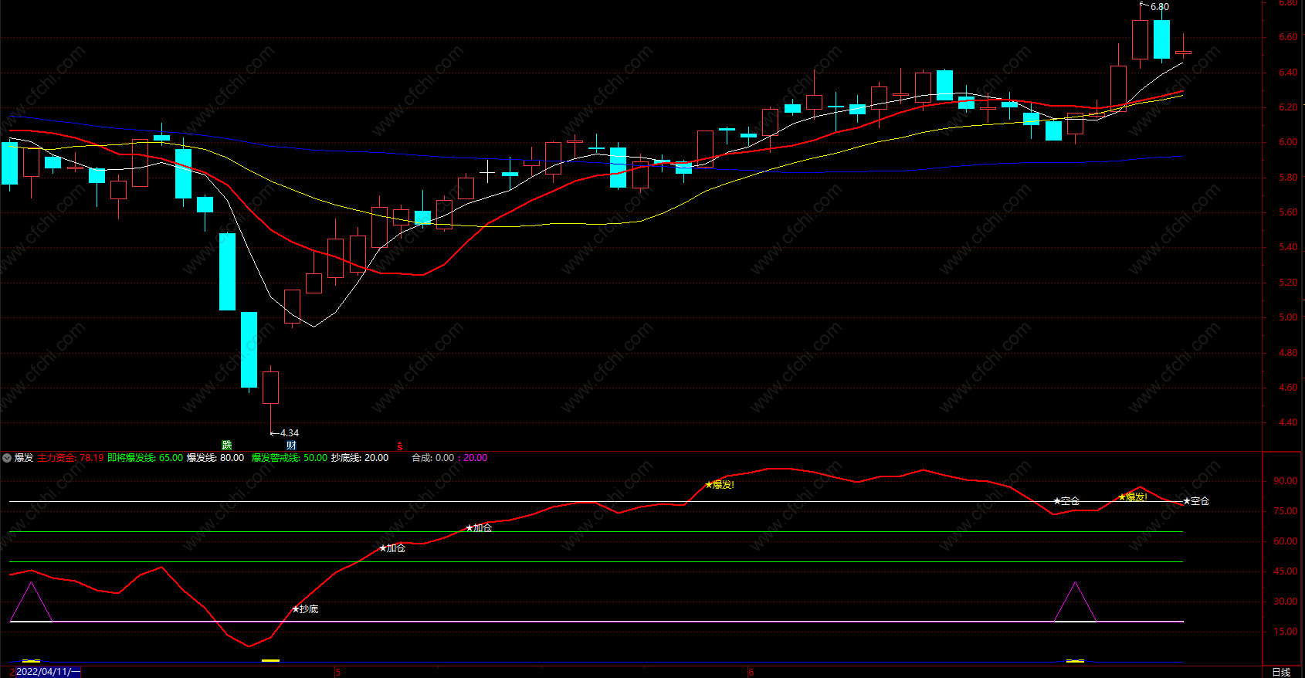Click the lowest red candlestick above 4.34
The image size is (1305, 678).
[270, 388]
